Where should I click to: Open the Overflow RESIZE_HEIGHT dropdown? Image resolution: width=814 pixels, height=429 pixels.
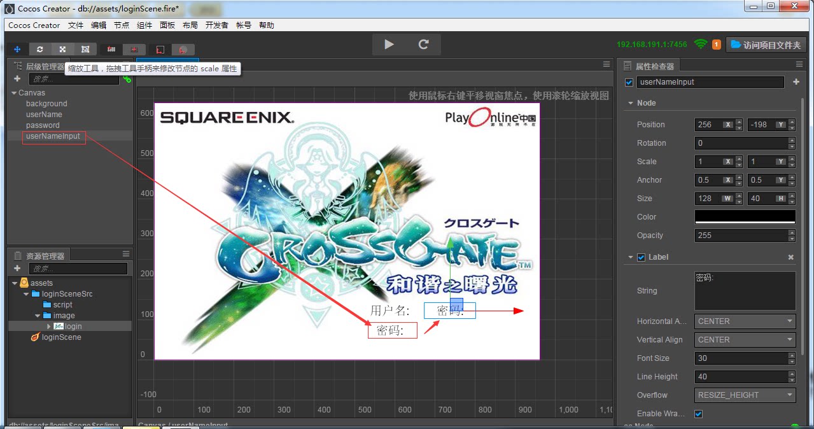click(x=745, y=395)
